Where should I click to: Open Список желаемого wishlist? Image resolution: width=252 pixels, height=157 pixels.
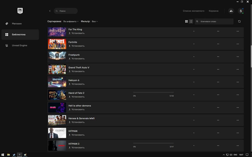(194, 11)
